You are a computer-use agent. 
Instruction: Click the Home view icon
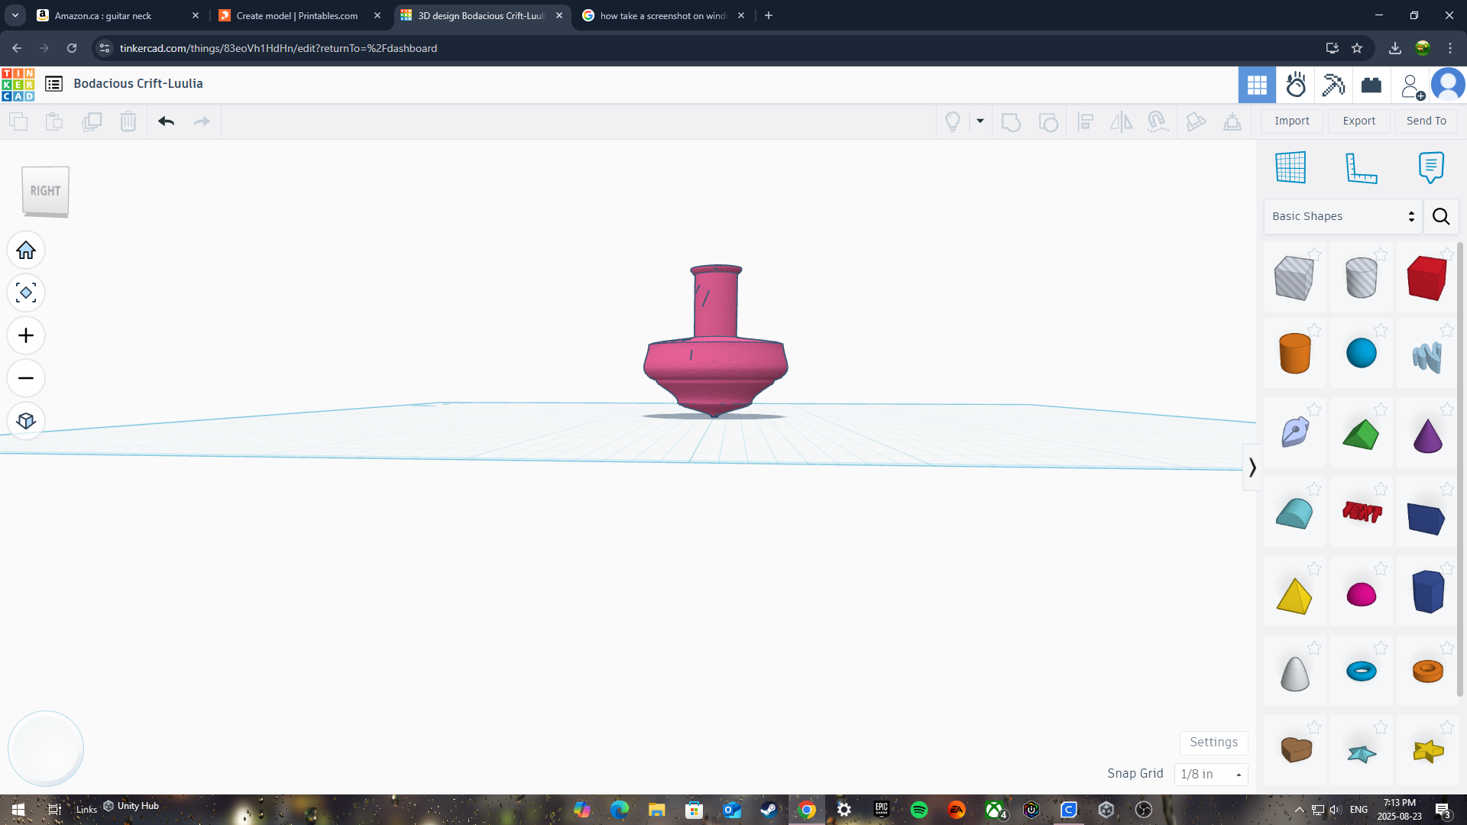[x=26, y=251]
